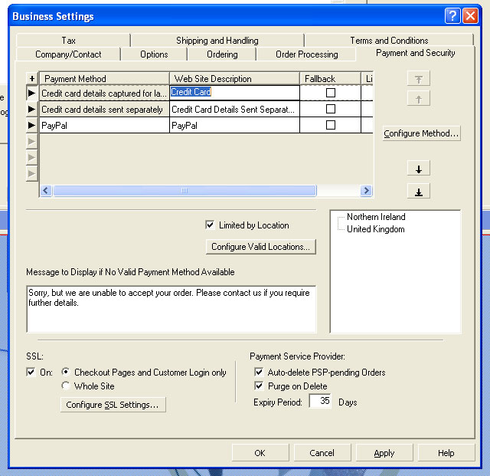The width and height of the screenshot is (490, 476).
Task: Click the move-up arrow button
Action: [x=418, y=99]
